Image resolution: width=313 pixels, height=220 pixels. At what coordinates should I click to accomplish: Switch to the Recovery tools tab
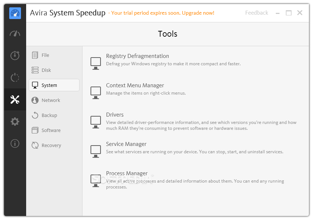click(x=54, y=145)
